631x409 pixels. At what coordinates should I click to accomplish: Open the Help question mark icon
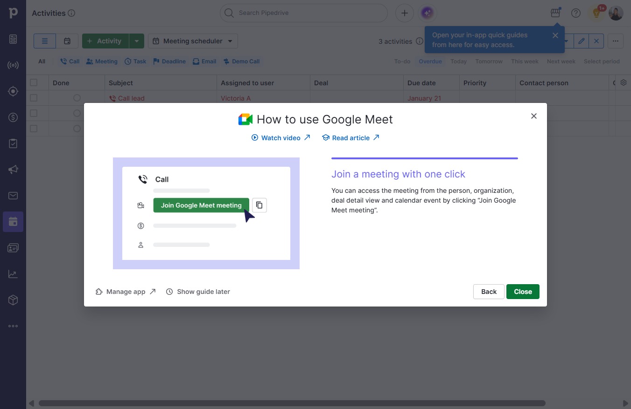click(x=576, y=13)
